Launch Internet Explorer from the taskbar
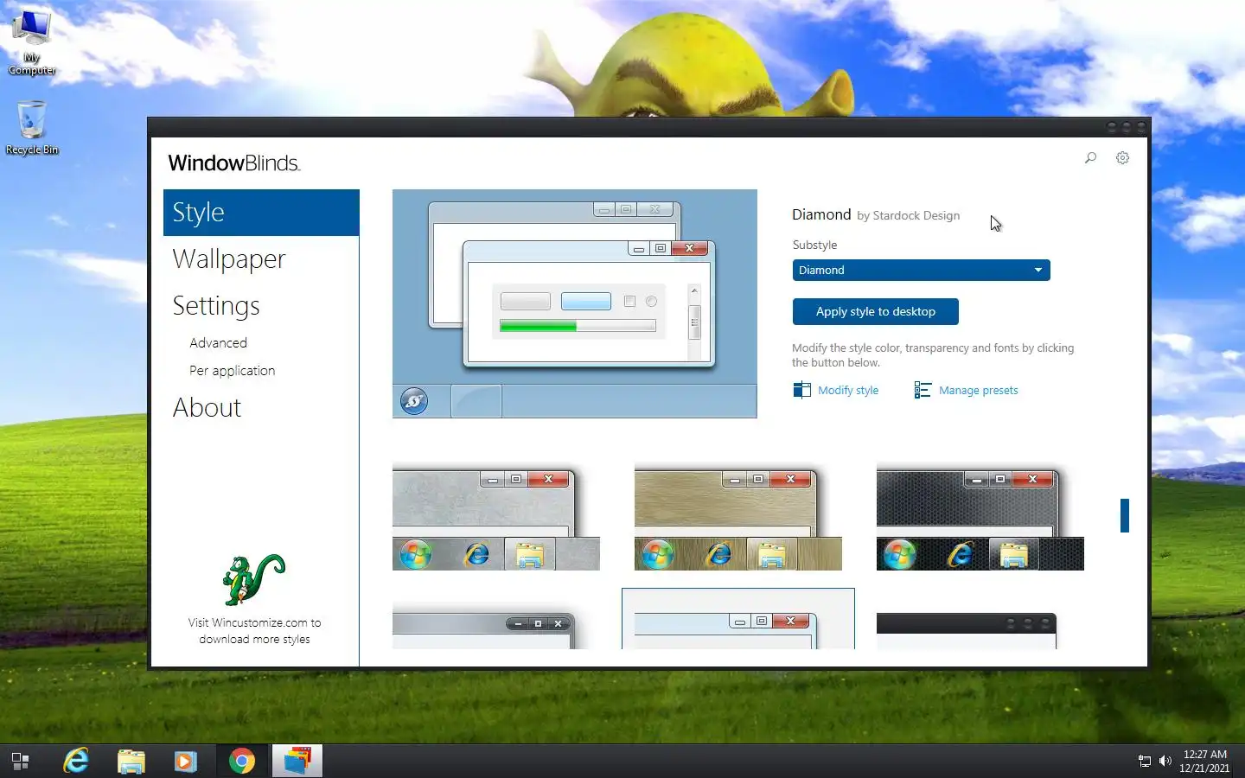Screen dimensions: 1245x778 76,761
